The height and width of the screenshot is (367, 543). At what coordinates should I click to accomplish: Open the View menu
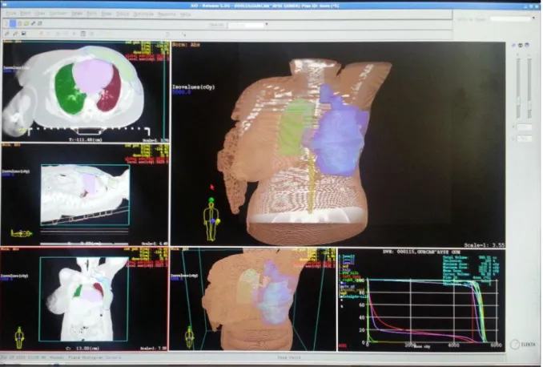pyautogui.click(x=40, y=14)
